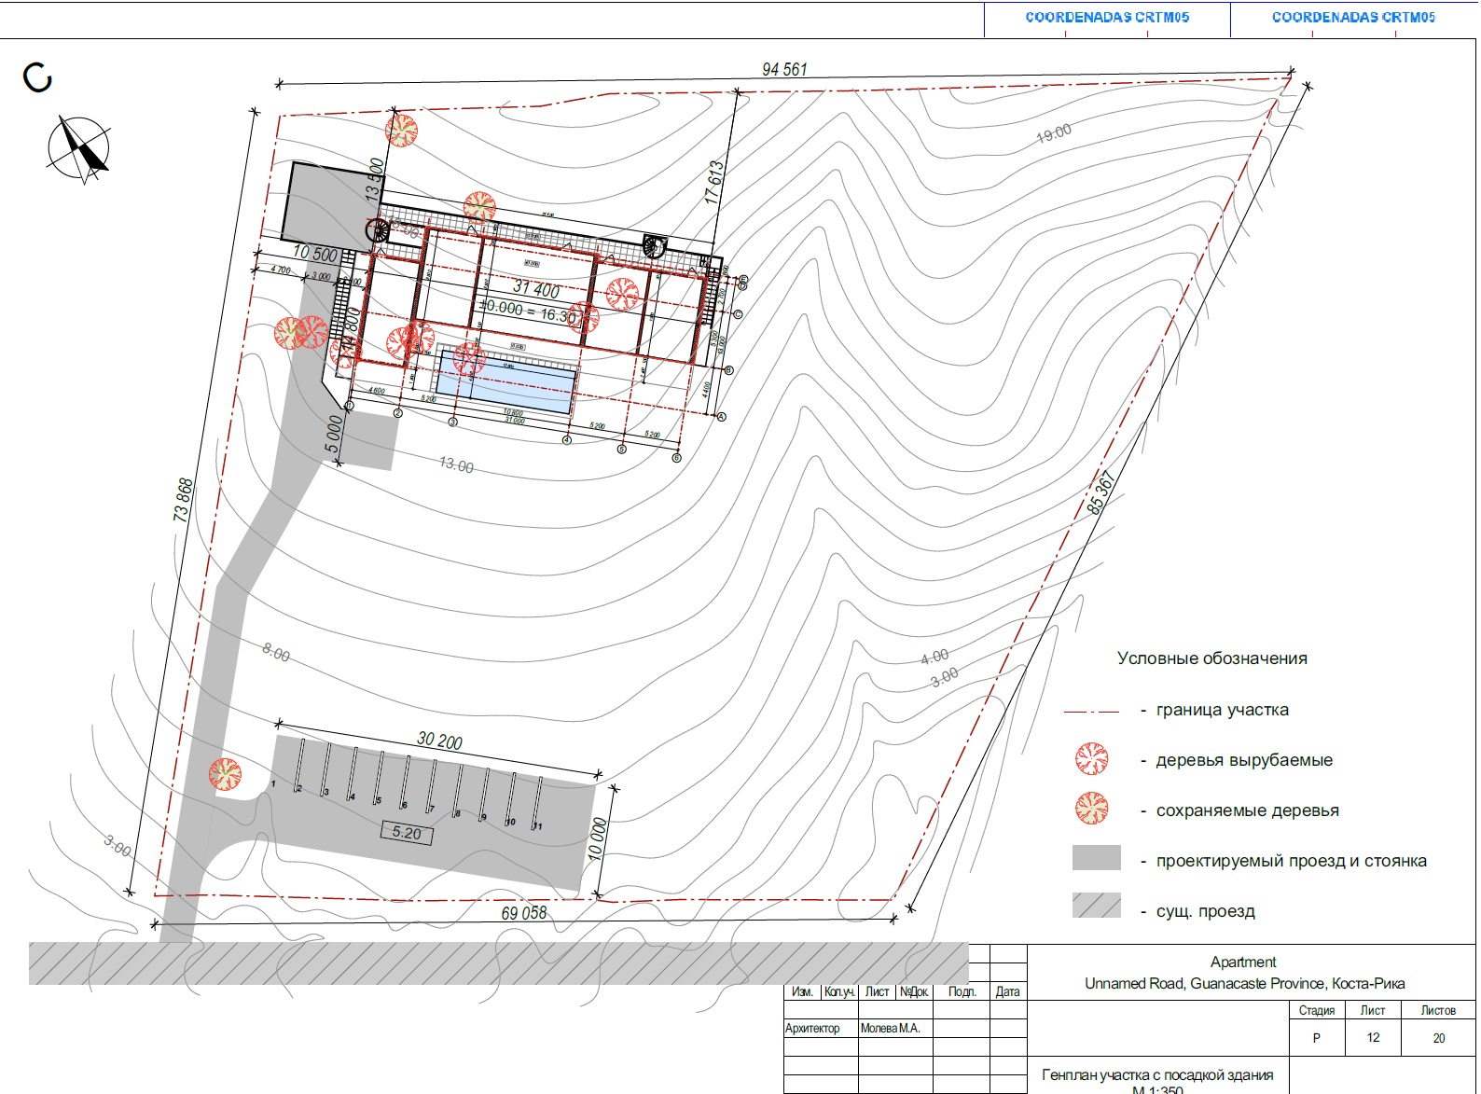Click the right COORDENADAS CRTM05 header
The height and width of the screenshot is (1094, 1481).
[x=1353, y=17]
